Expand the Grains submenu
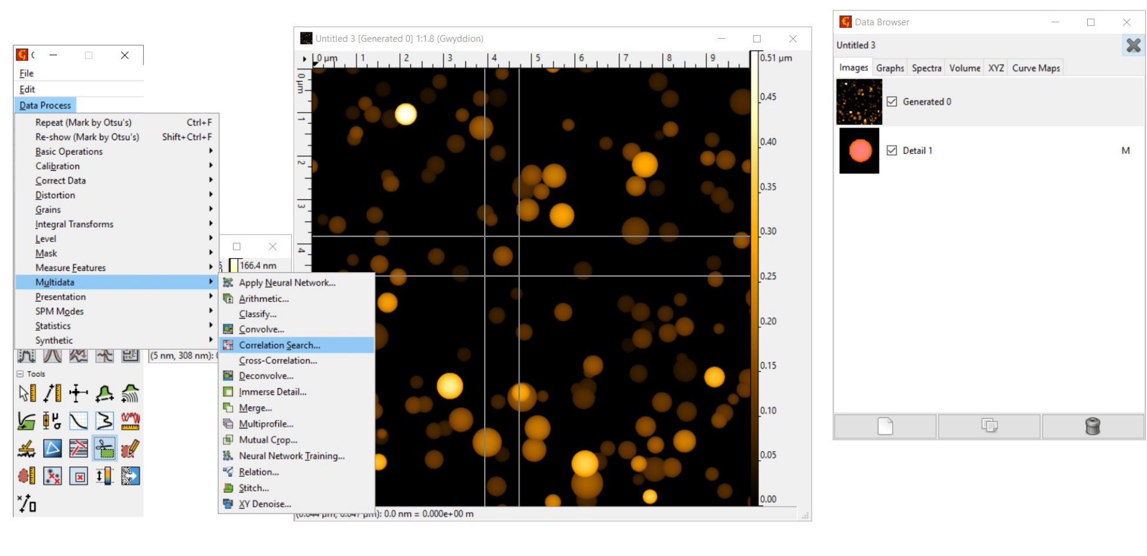Screen dimensions: 1147x556 [x=48, y=209]
